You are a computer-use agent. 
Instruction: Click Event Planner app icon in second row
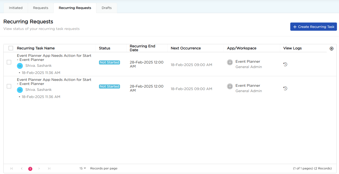[230, 86]
